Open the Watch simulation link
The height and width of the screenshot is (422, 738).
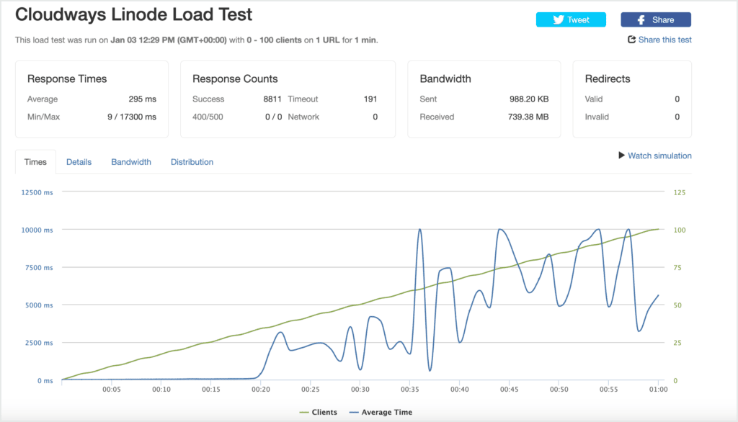(654, 156)
